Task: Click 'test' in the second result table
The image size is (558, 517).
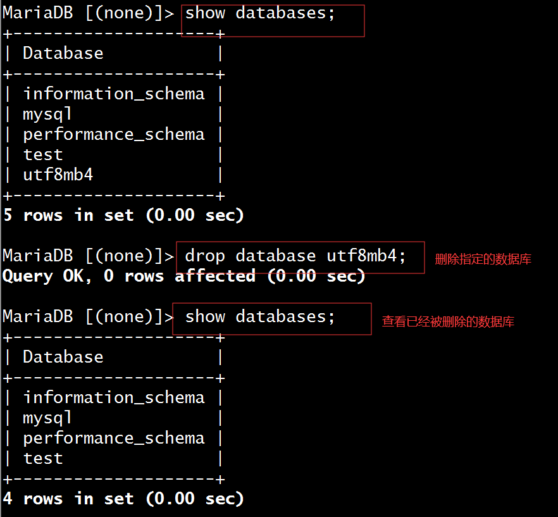Action: click(x=43, y=459)
